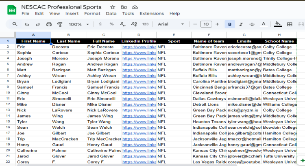Open the Format menu
The height and width of the screenshot is (166, 305).
coord(92,13)
